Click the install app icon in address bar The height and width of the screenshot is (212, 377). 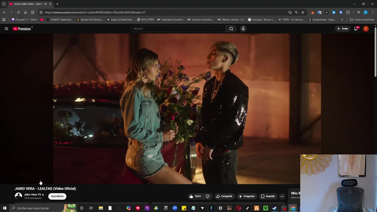[x=290, y=12]
